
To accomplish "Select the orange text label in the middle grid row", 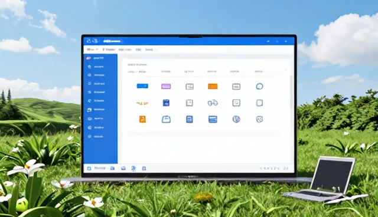I will [x=142, y=103].
